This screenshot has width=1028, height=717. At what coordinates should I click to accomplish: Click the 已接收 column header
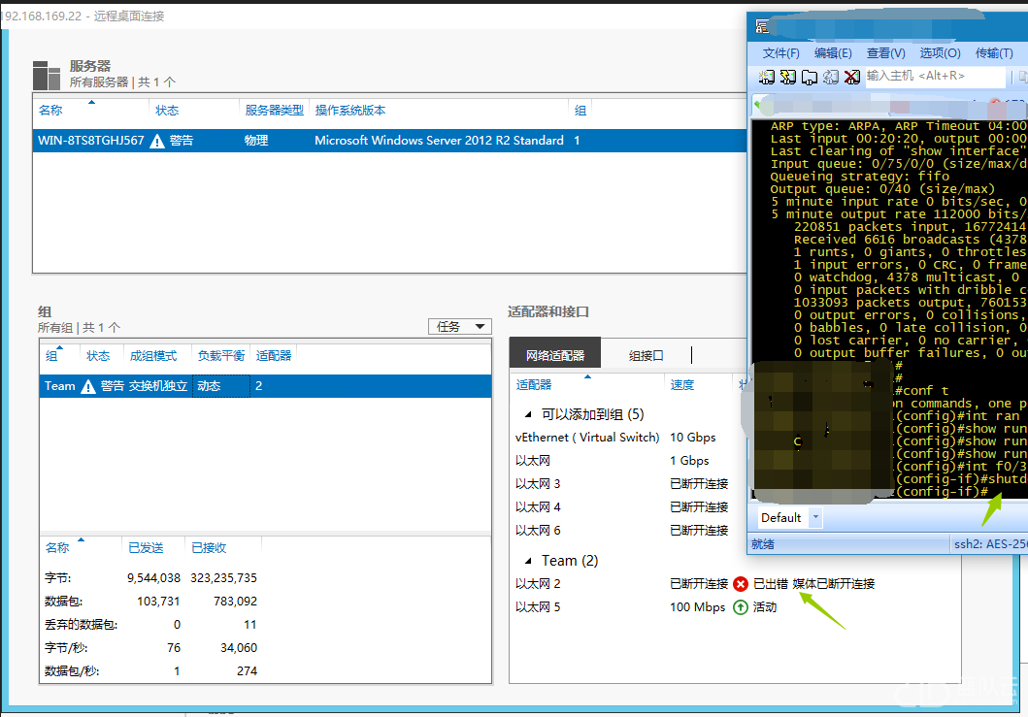point(209,547)
